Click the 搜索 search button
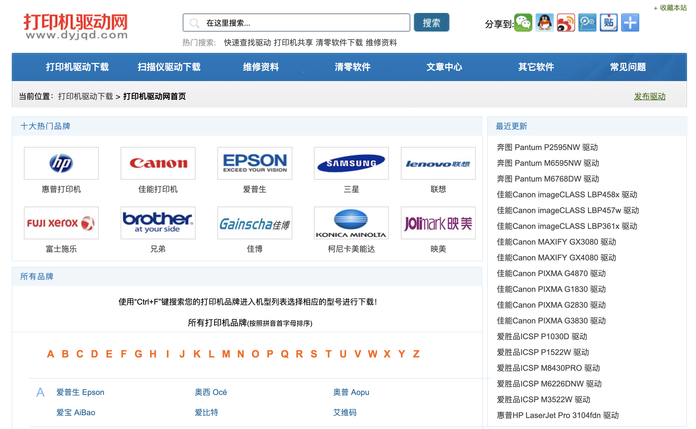 pyautogui.click(x=431, y=23)
